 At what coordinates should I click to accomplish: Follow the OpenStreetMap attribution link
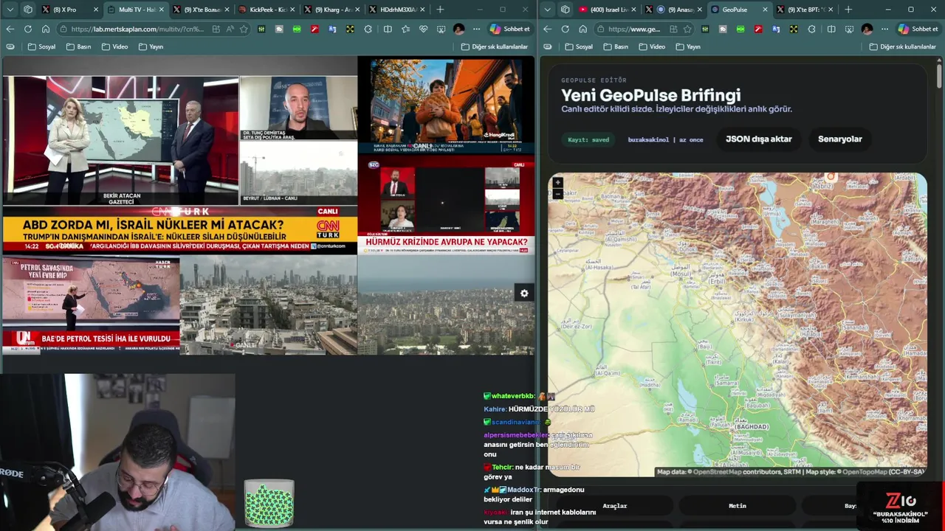[716, 472]
